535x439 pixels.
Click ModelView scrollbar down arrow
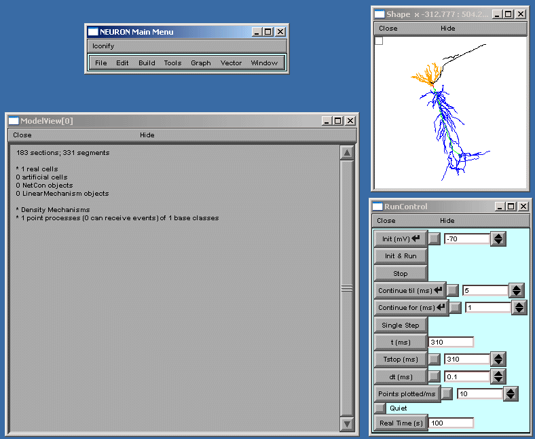tap(347, 424)
